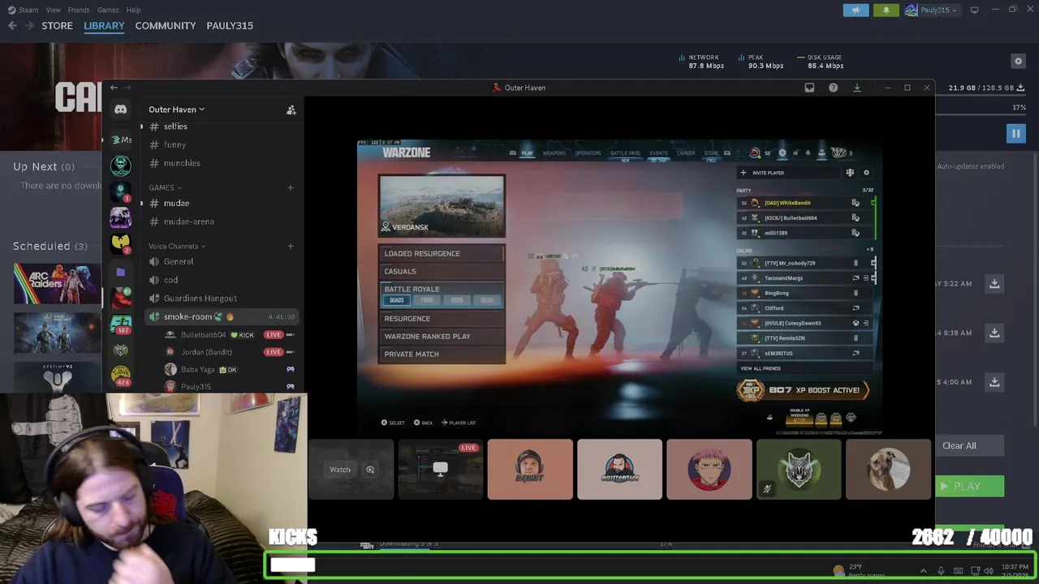Open the #munchies text channel
Image resolution: width=1039 pixels, height=584 pixels.
tap(219, 163)
